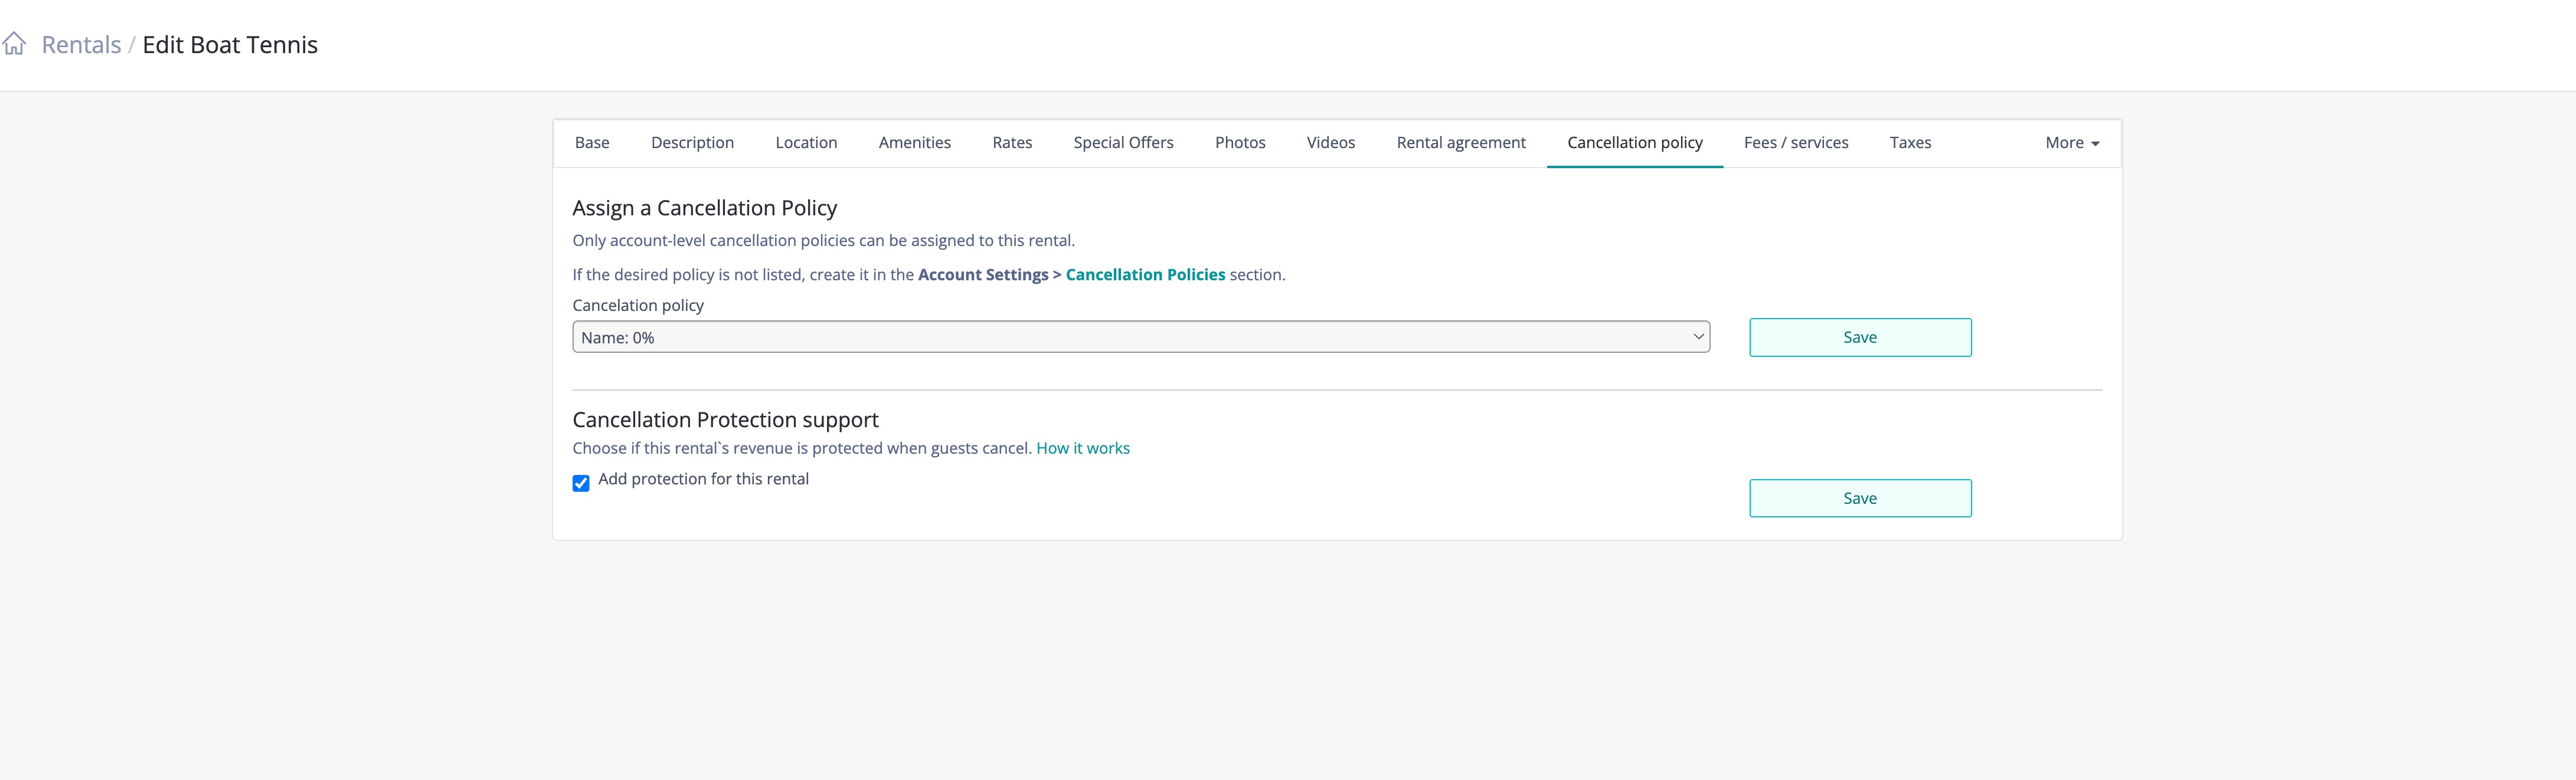The image size is (2576, 780).
Task: Select the Cancellation policy tab
Action: click(1634, 143)
